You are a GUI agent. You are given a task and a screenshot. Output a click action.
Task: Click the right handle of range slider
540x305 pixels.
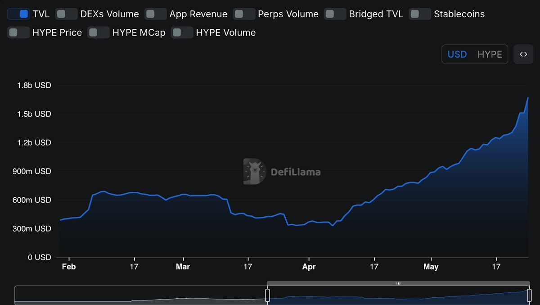[x=529, y=295]
